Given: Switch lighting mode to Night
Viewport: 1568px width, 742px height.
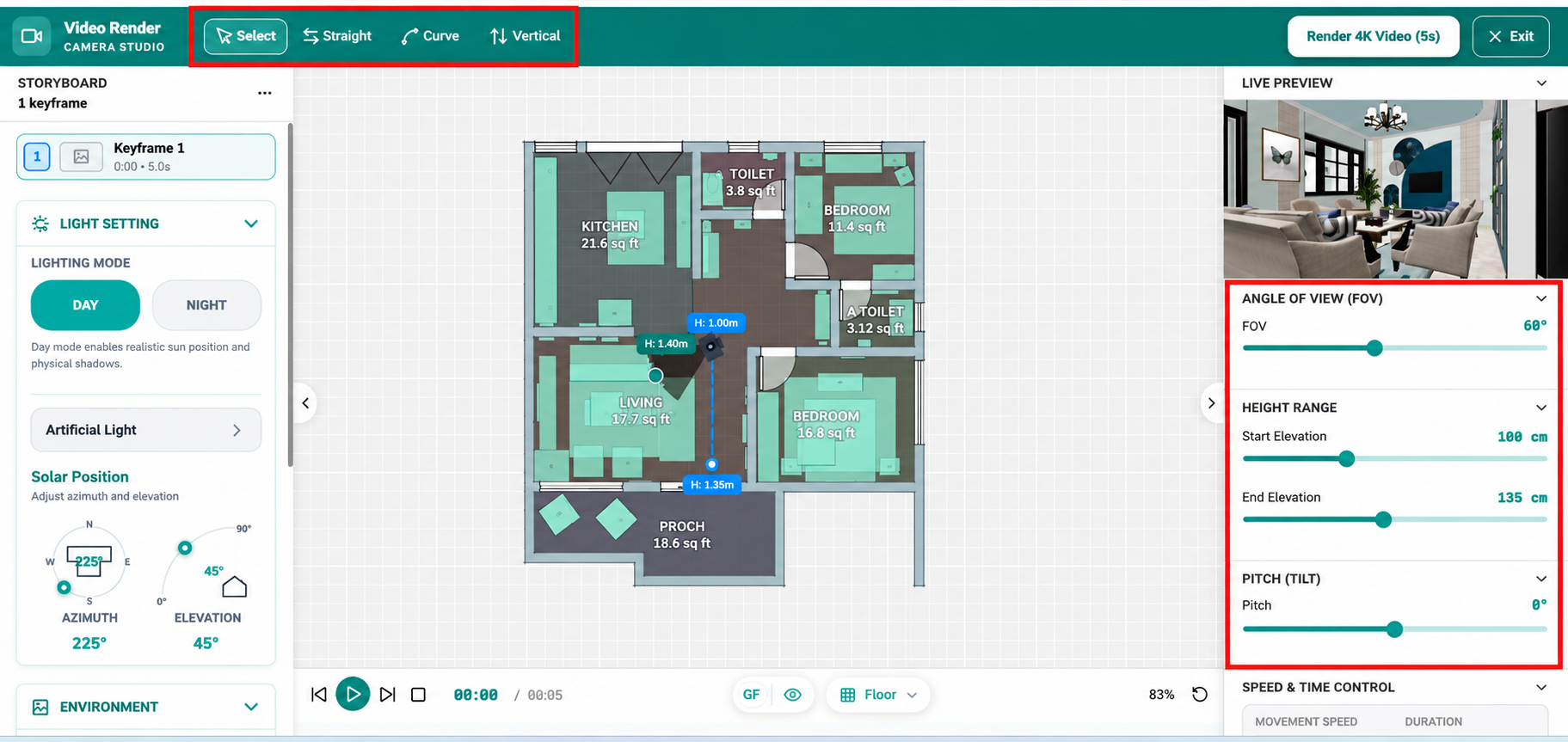Looking at the screenshot, I should tap(206, 305).
